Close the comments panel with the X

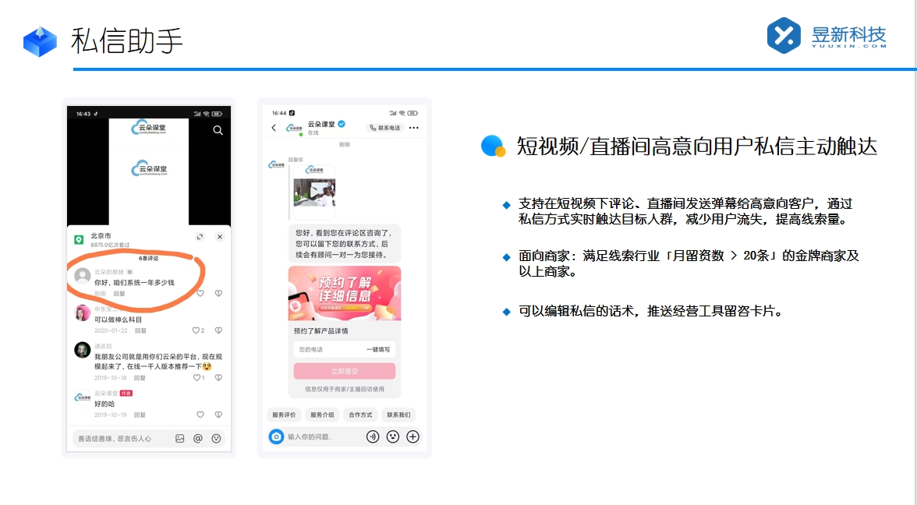(x=219, y=237)
